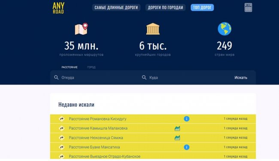
Task: Click the museum building icon
Action: tap(153, 29)
